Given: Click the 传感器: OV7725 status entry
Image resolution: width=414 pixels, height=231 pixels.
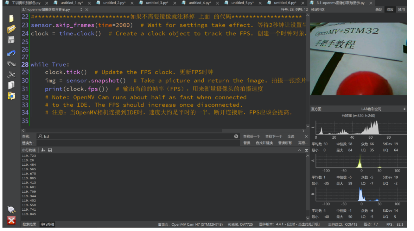Looking at the screenshot, I should pyautogui.click(x=240, y=224).
